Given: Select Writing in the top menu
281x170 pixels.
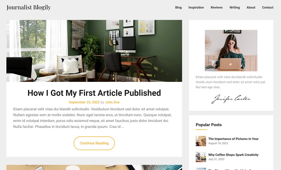Looking at the screenshot, I should pos(234,7).
